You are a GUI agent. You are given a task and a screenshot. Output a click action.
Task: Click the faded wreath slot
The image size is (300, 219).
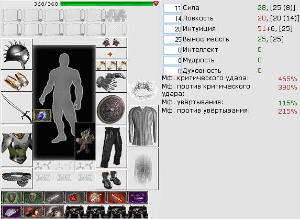(x=143, y=90)
